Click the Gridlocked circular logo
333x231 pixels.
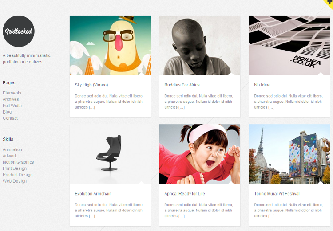[x=19, y=31]
